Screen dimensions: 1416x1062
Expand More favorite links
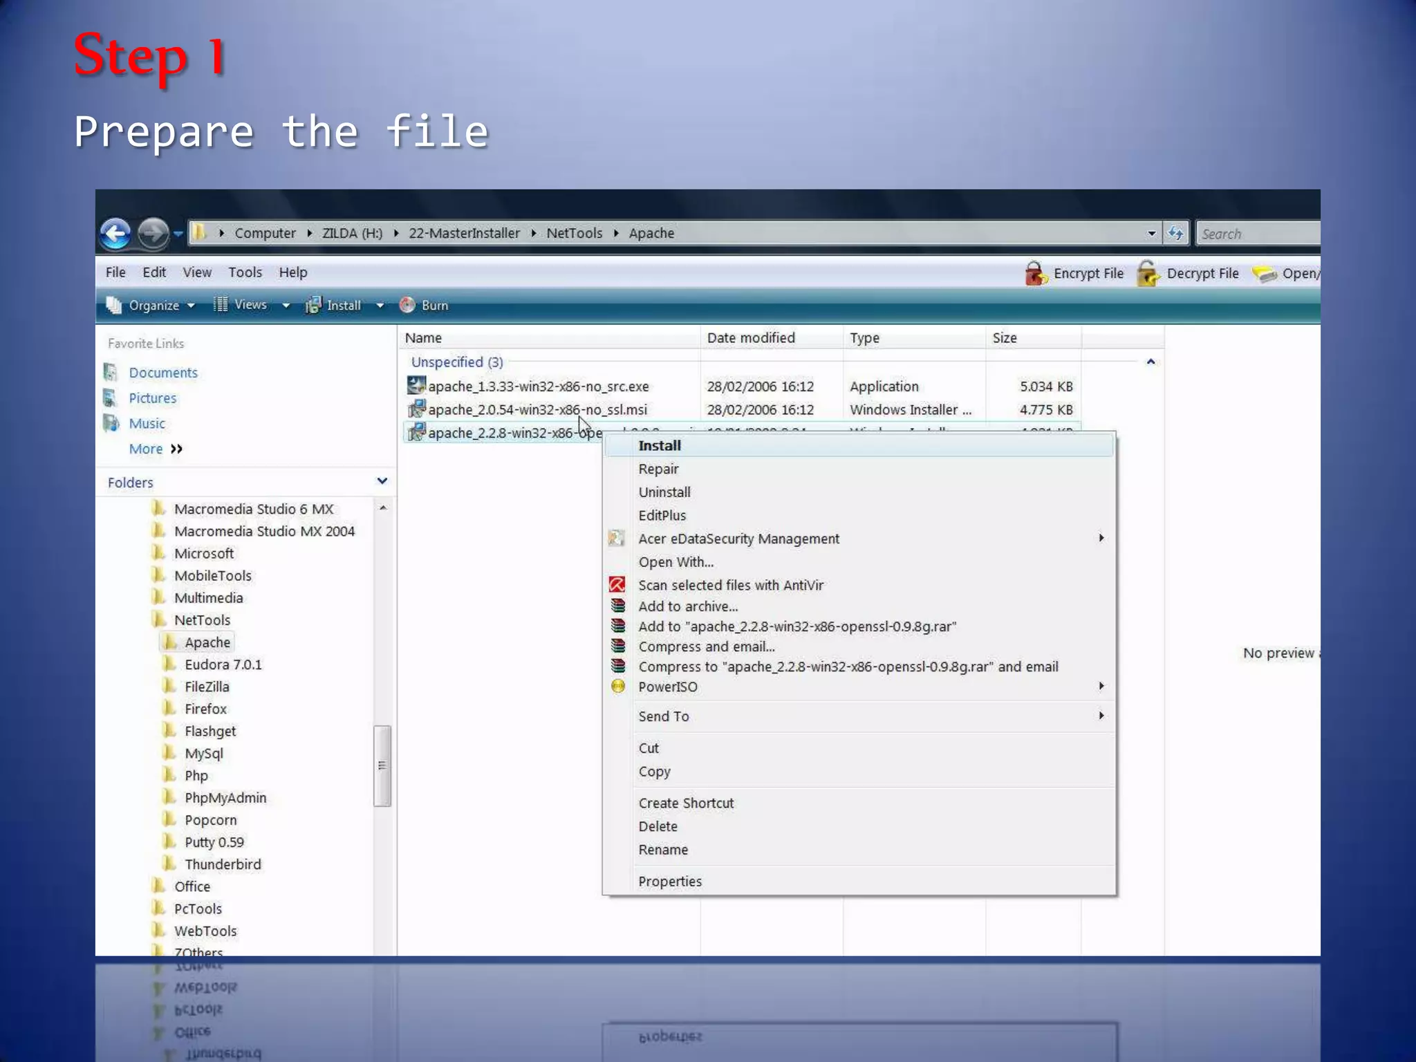point(156,449)
